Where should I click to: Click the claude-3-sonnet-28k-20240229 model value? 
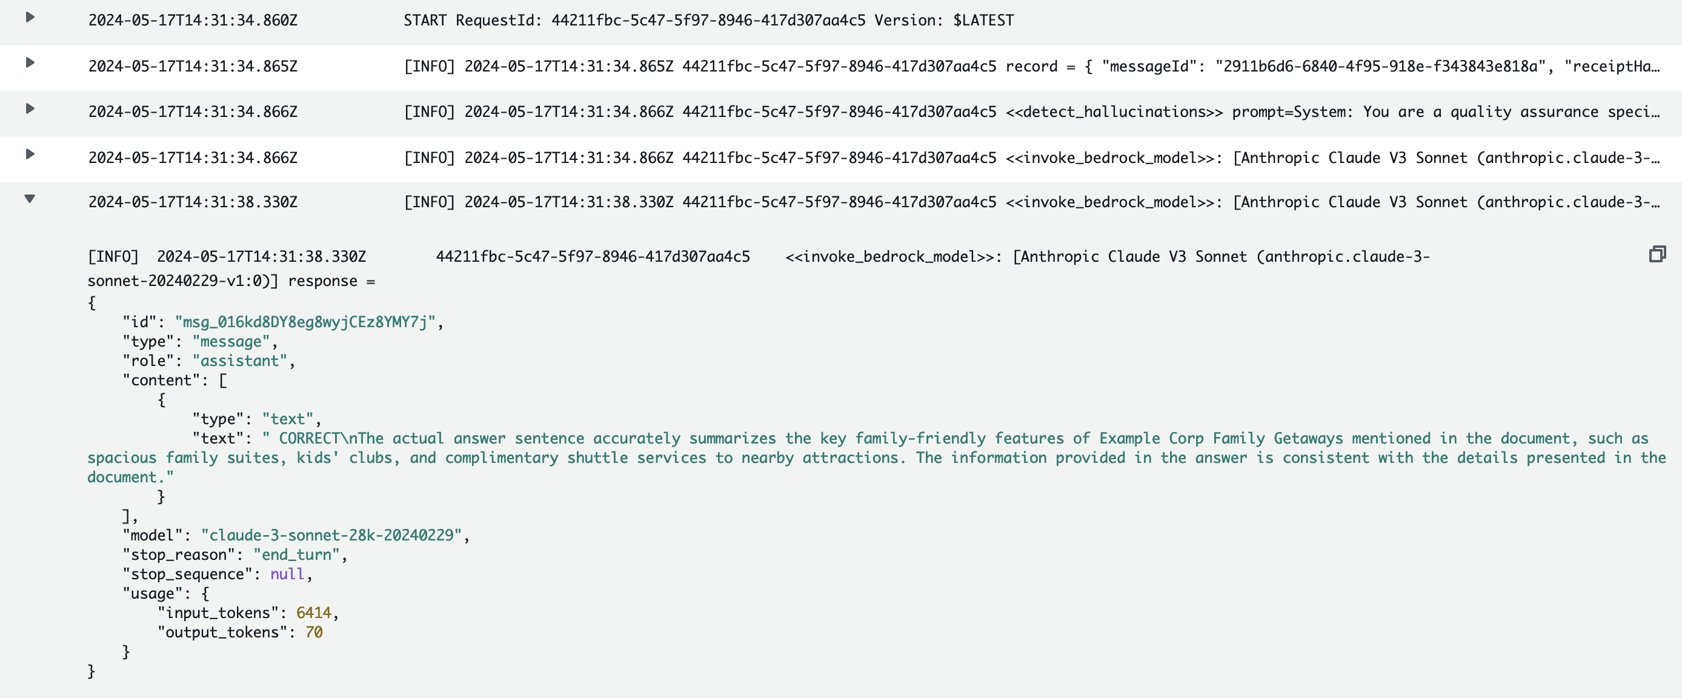(331, 536)
